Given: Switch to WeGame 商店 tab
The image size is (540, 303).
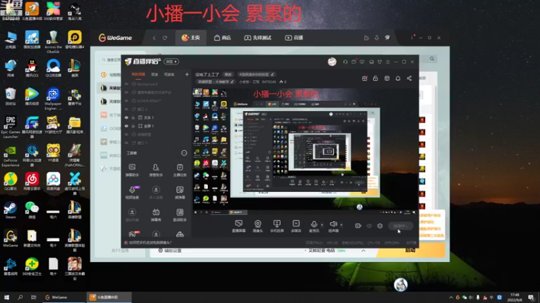Looking at the screenshot, I should click(x=223, y=38).
